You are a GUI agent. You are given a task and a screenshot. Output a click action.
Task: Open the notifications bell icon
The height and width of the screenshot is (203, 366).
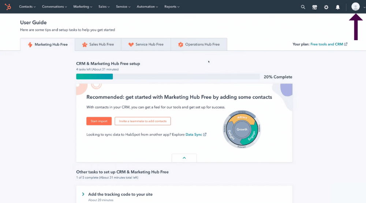(x=338, y=7)
